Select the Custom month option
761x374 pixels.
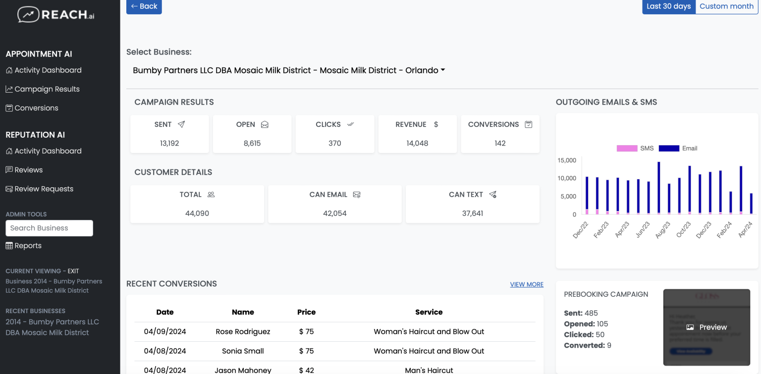(726, 6)
